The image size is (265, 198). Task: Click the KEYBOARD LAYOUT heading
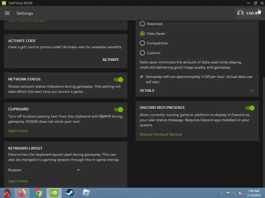(25, 148)
